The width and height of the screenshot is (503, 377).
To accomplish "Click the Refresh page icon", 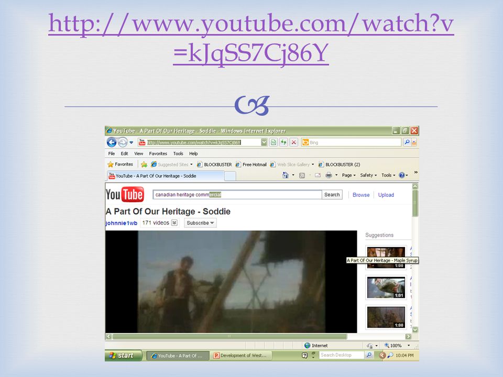I will coord(283,142).
